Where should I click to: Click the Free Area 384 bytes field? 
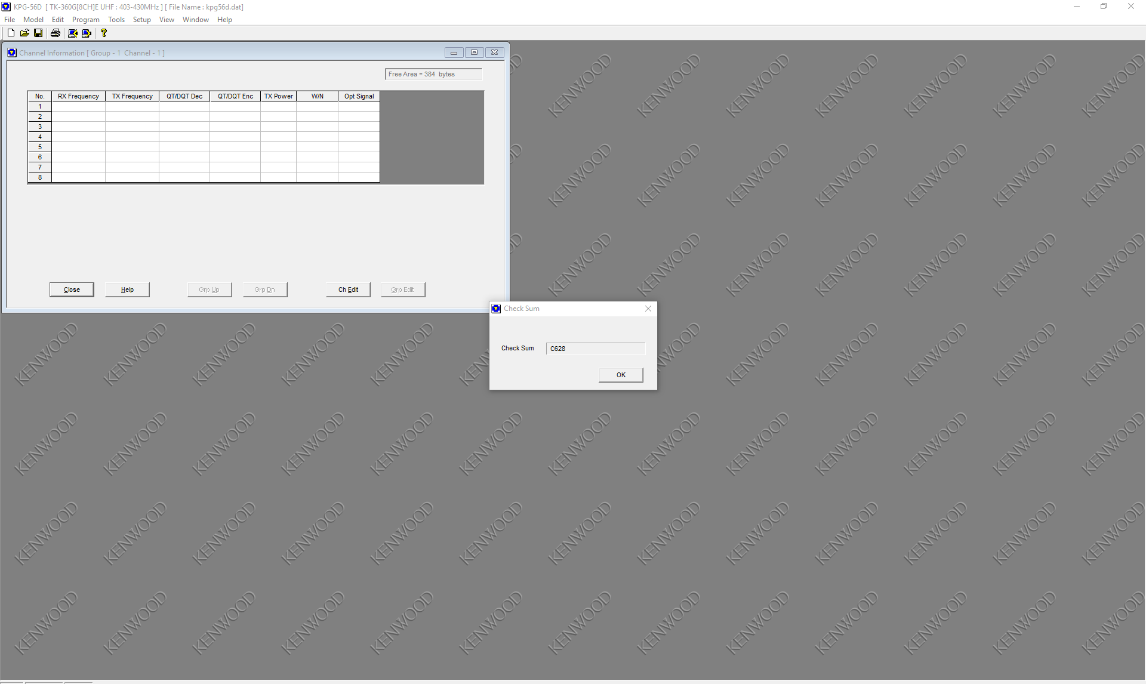click(x=433, y=74)
